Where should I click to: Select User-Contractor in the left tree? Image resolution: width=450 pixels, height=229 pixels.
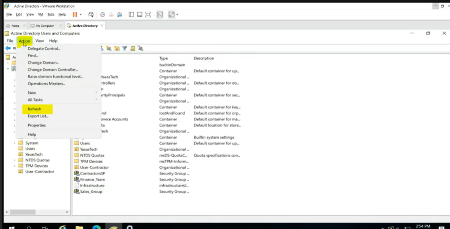[x=39, y=172]
